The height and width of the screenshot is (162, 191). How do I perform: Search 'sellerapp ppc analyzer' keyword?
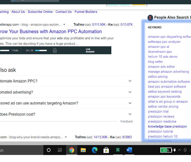(x=164, y=42)
